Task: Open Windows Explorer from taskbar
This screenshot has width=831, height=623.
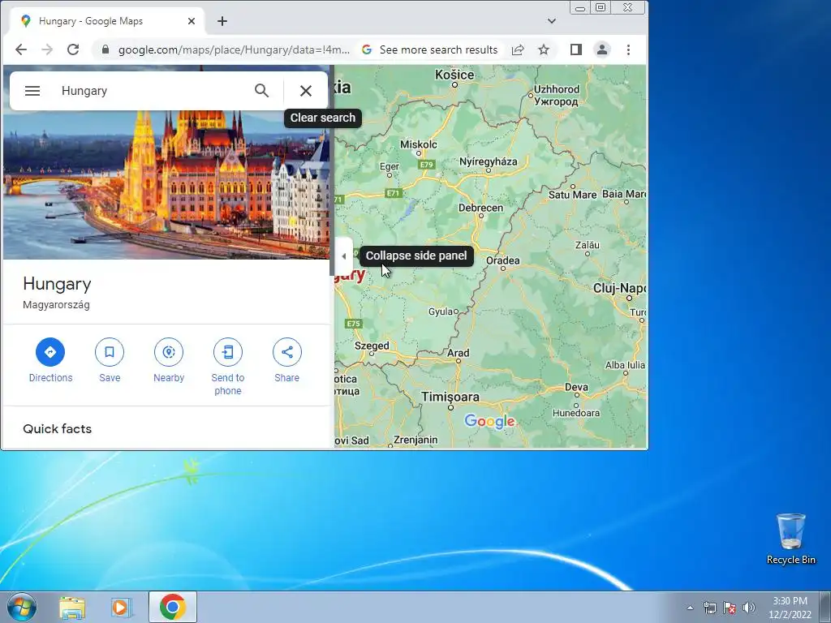Action: (x=72, y=607)
